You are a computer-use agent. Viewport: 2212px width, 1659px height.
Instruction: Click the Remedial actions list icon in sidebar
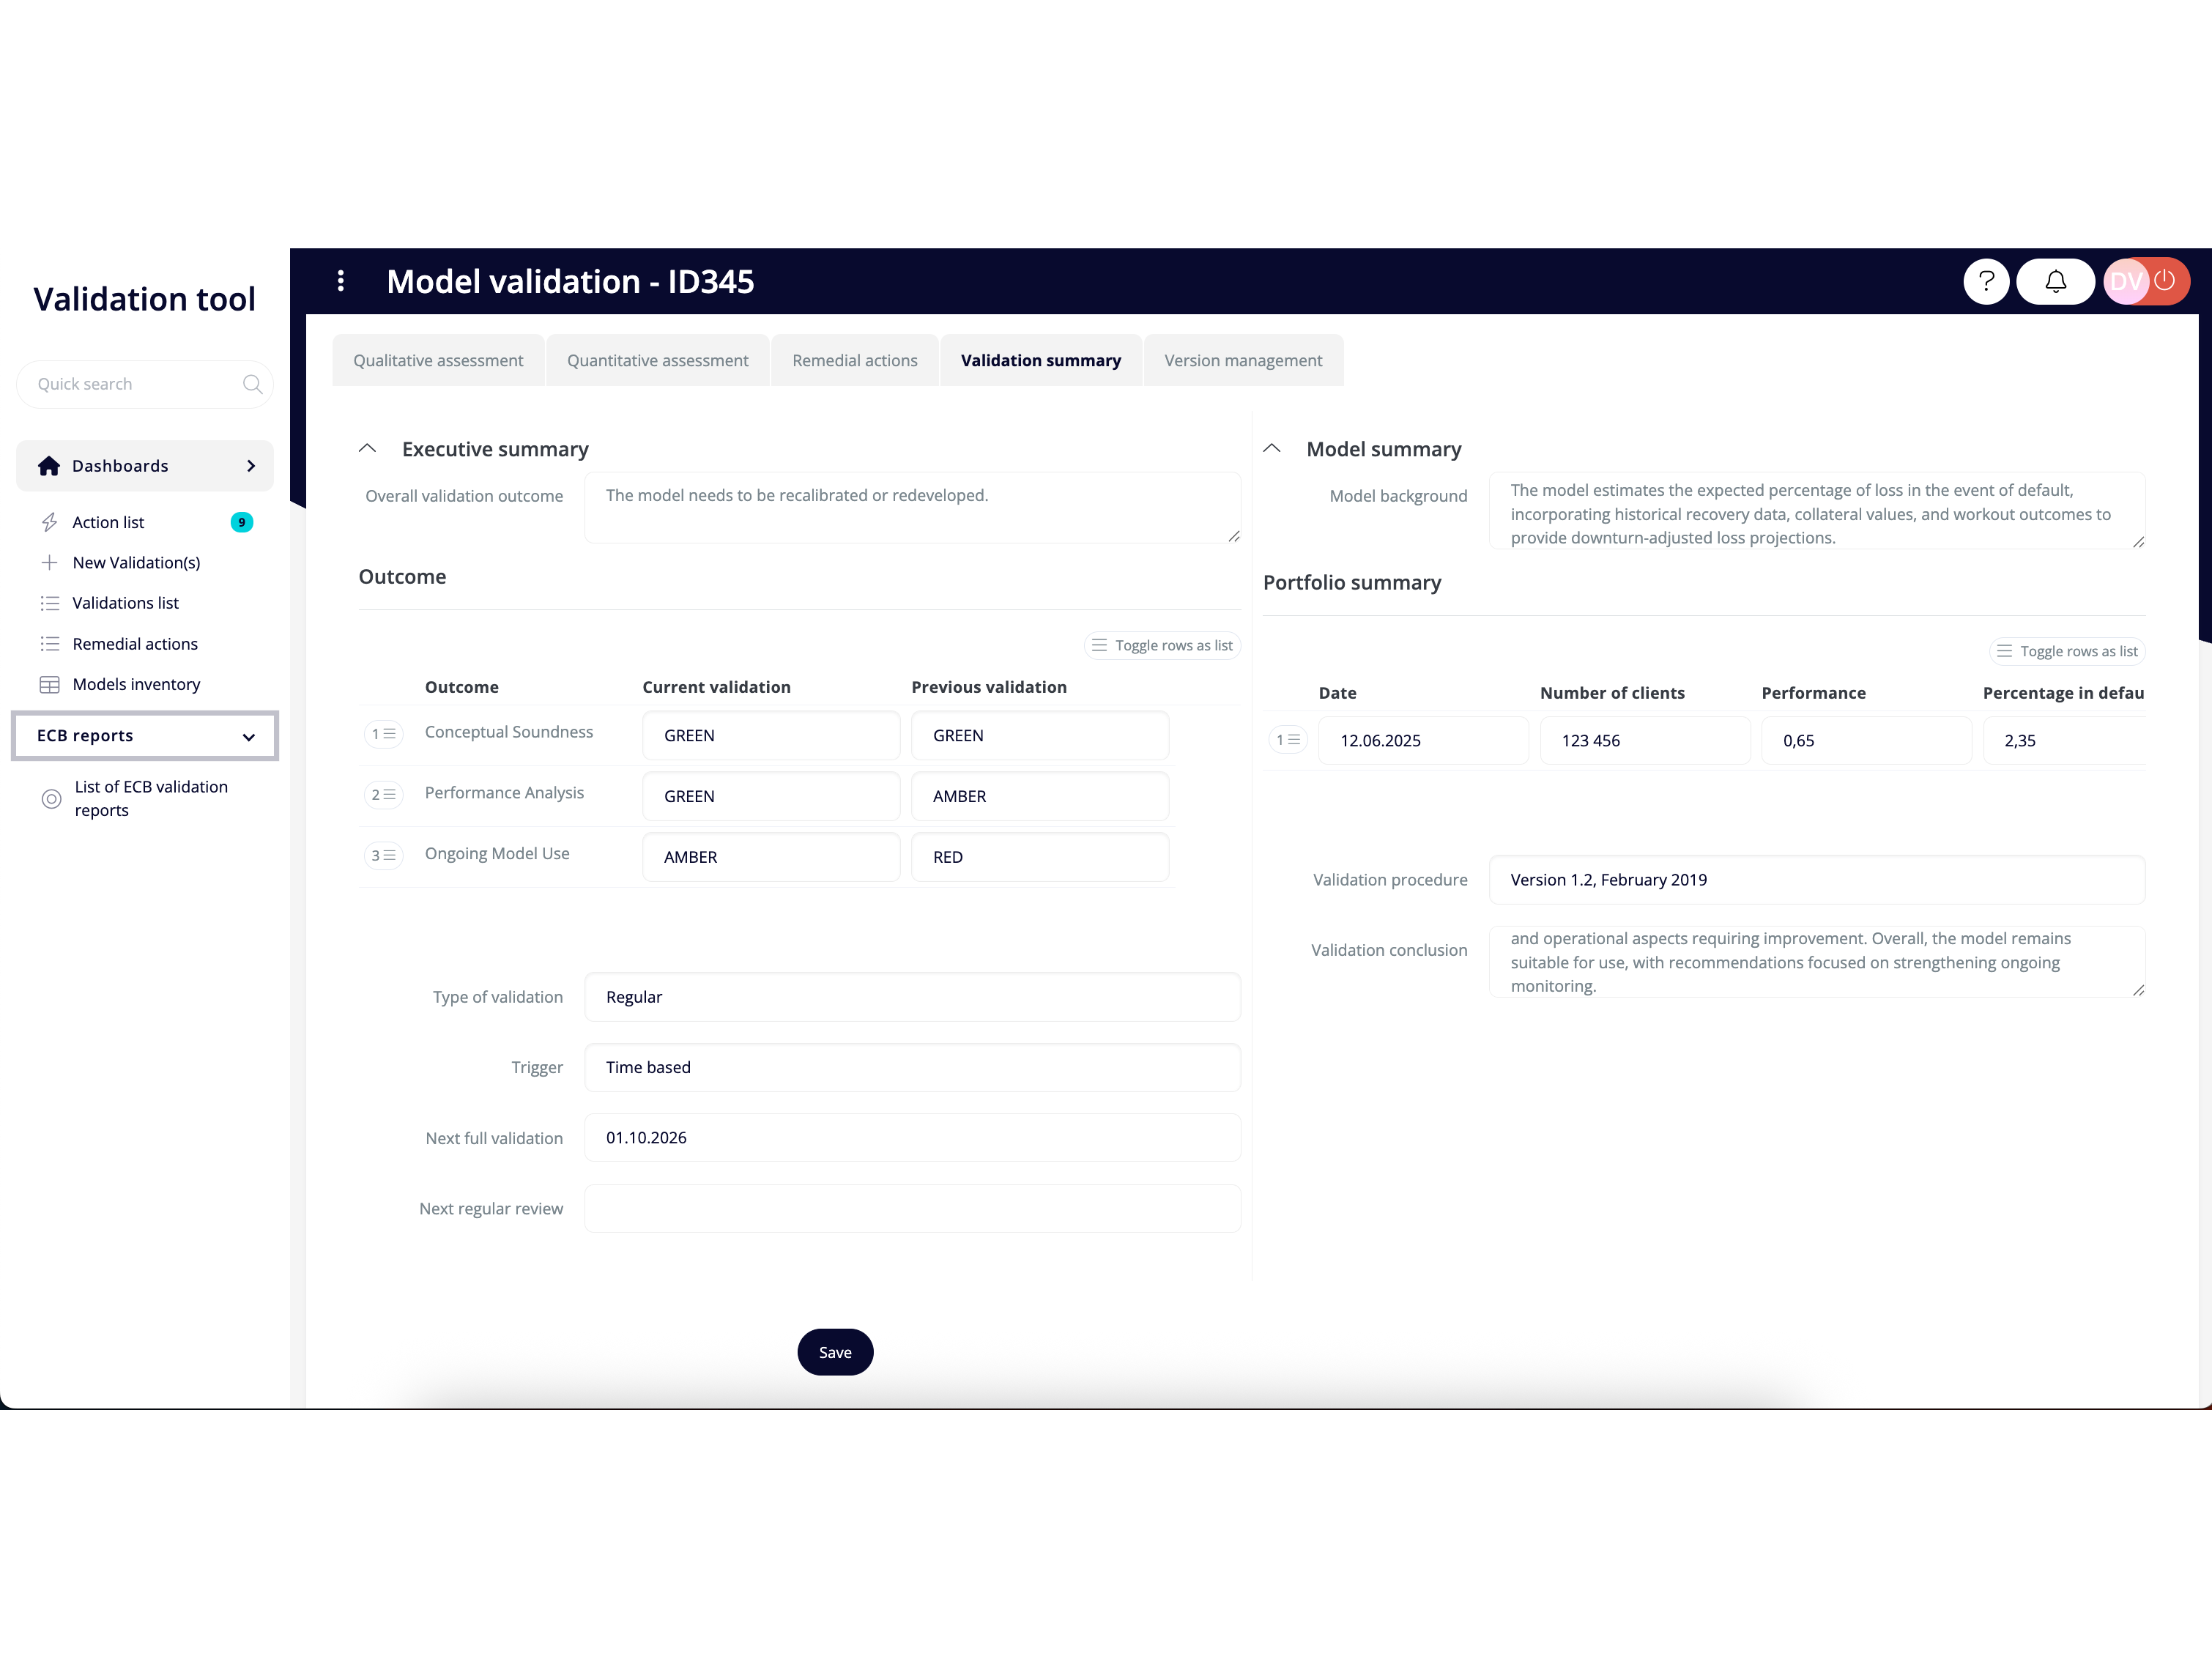coord(49,644)
